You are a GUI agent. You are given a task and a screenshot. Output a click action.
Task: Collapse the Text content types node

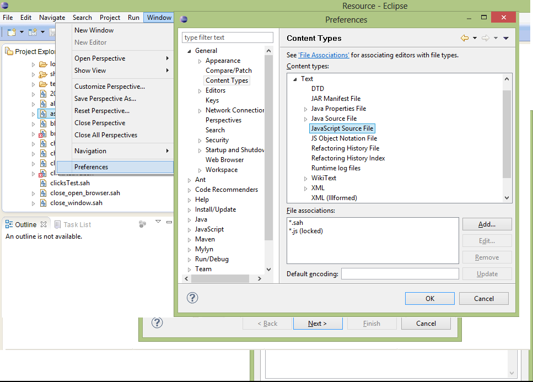[x=295, y=79]
